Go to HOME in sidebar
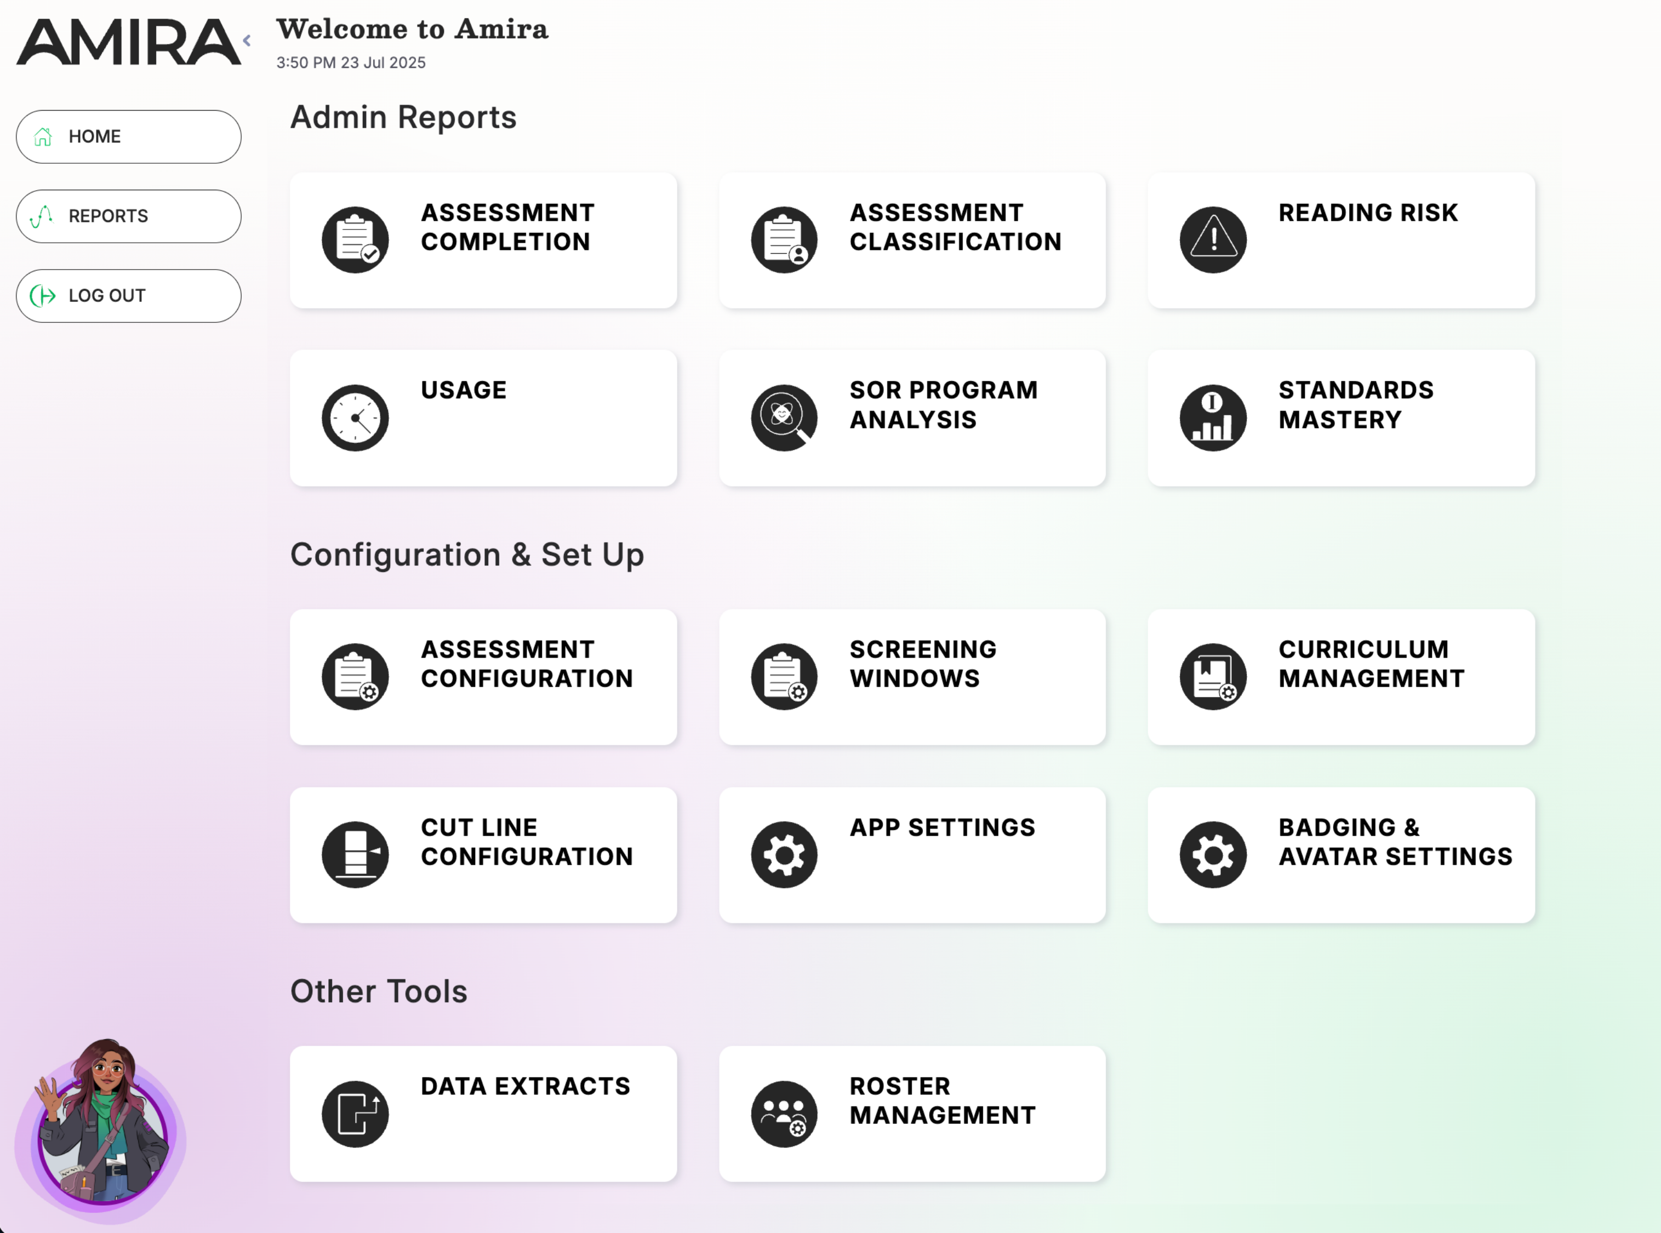Screen dimensions: 1661x1233 point(128,136)
